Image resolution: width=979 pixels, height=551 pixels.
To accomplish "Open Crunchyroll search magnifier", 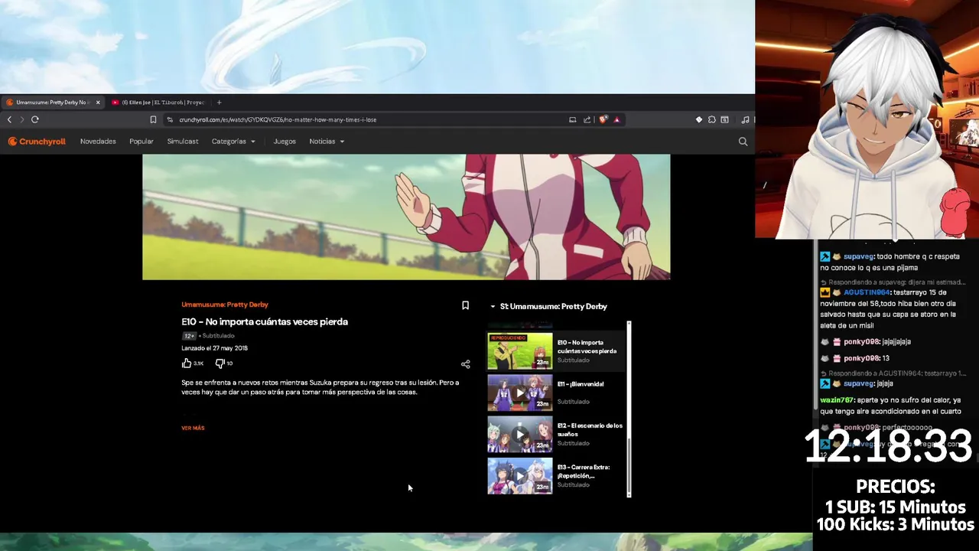I will pos(743,142).
